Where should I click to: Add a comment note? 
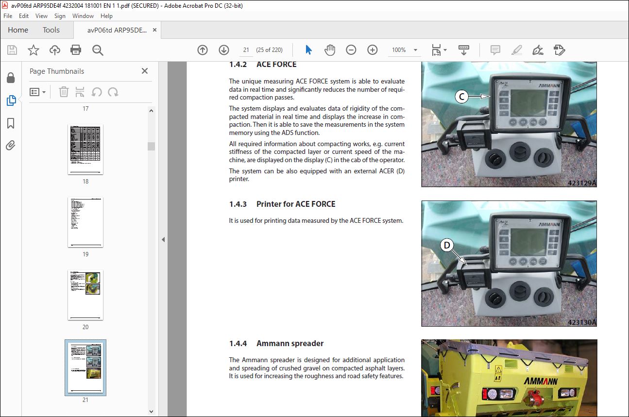(495, 50)
